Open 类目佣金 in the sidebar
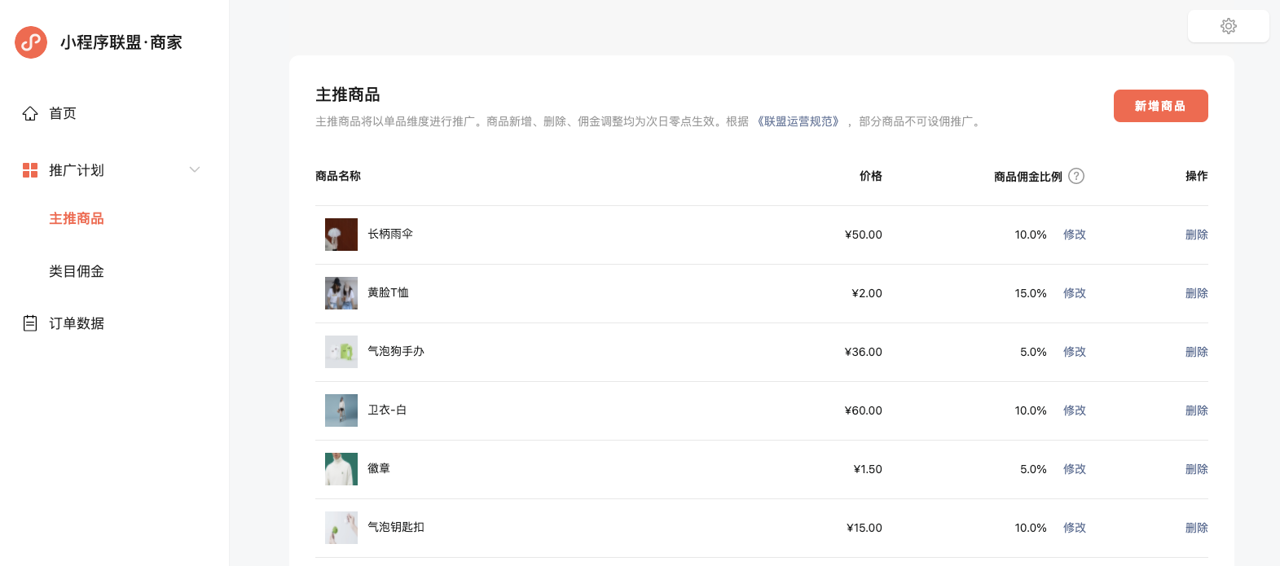The height and width of the screenshot is (566, 1280). [x=77, y=271]
